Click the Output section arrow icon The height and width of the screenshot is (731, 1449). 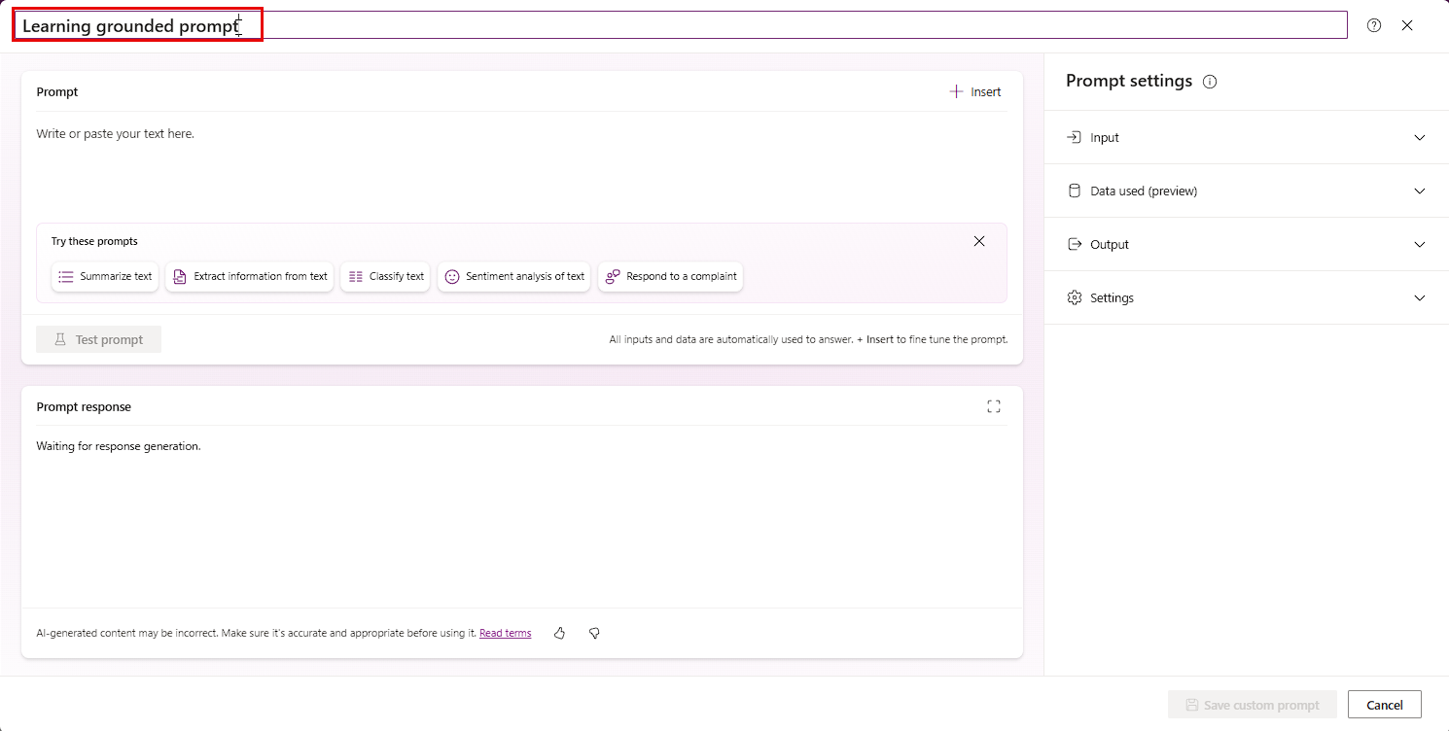[x=1074, y=244]
